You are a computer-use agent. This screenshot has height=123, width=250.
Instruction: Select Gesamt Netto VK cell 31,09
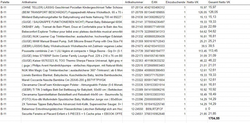click(x=229, y=56)
